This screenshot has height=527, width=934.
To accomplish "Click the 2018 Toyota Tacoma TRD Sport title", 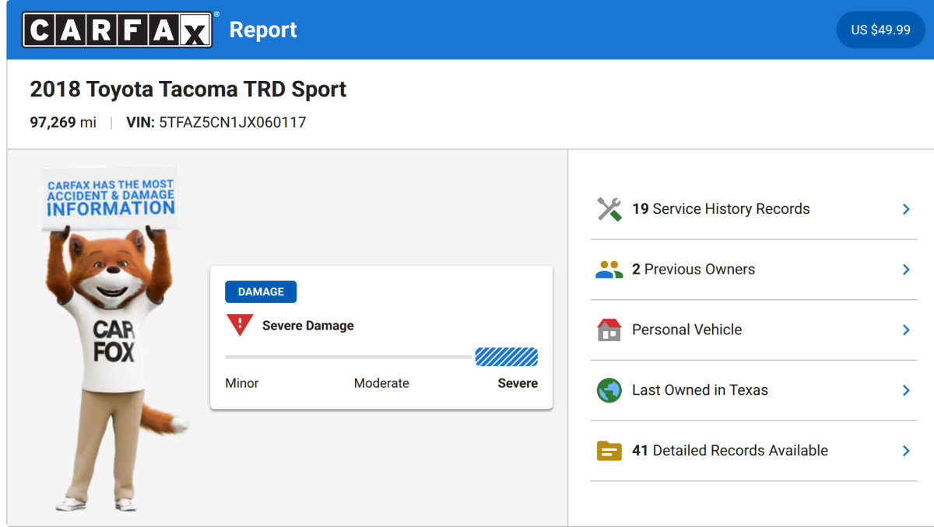I will [x=188, y=89].
